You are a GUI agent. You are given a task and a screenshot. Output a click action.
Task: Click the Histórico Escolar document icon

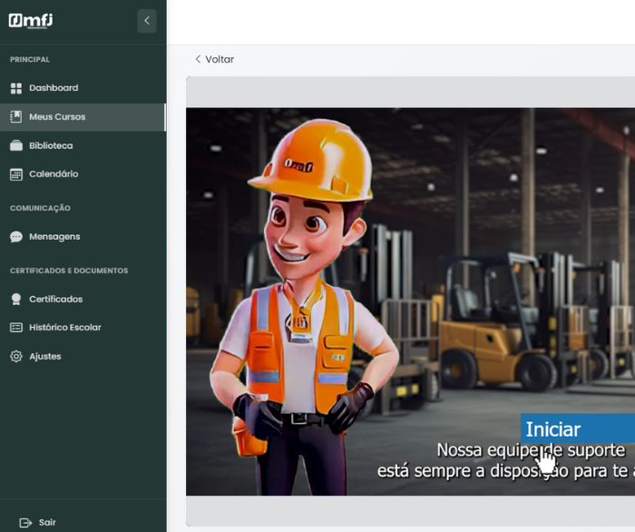(x=15, y=328)
